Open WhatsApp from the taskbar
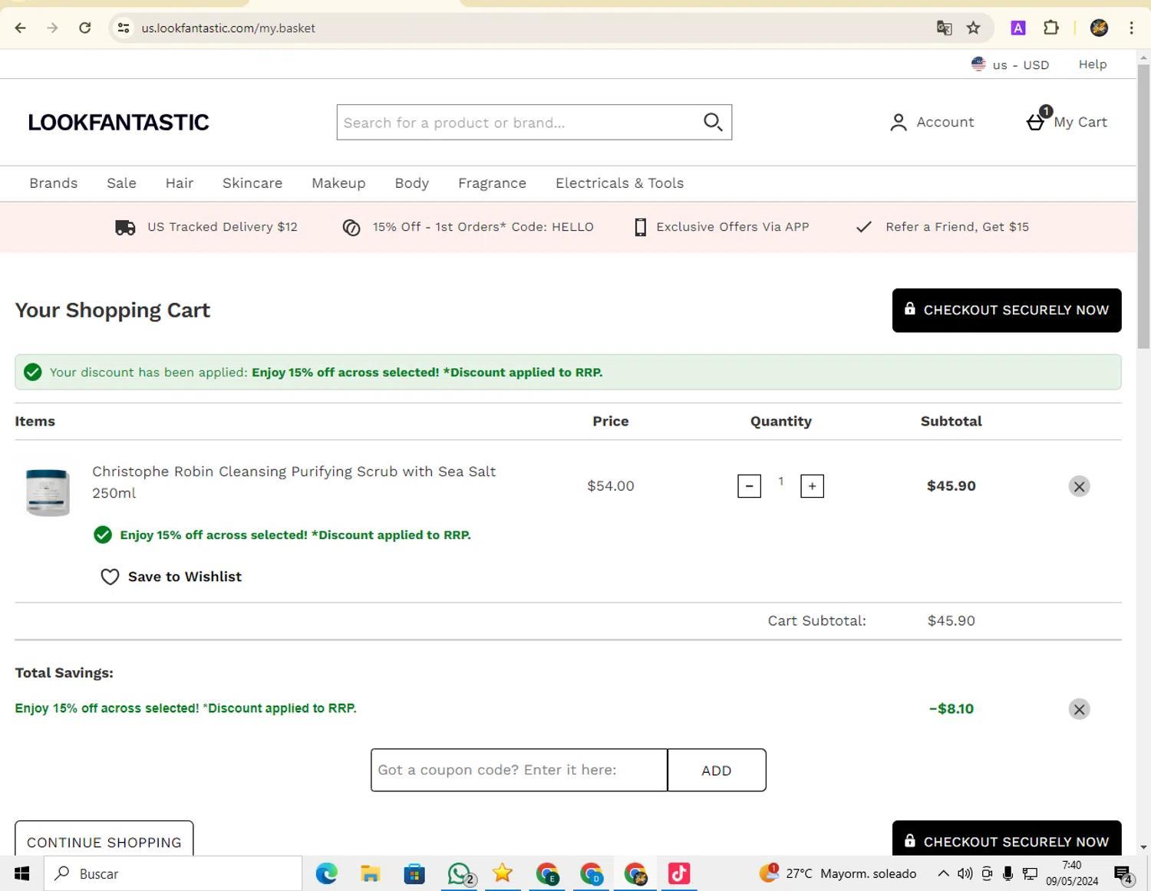The image size is (1151, 891). [460, 873]
